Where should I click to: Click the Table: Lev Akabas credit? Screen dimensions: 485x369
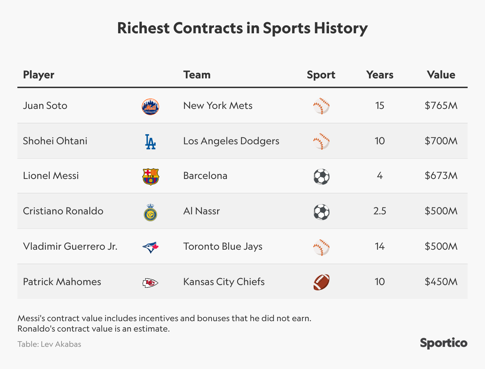[x=49, y=344]
